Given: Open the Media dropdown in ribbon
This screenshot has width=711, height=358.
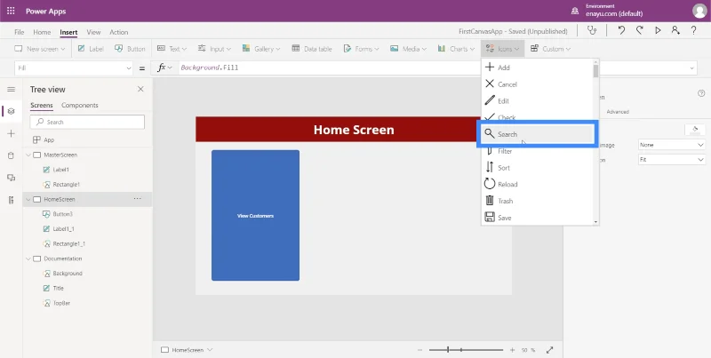Looking at the screenshot, I should (x=408, y=49).
